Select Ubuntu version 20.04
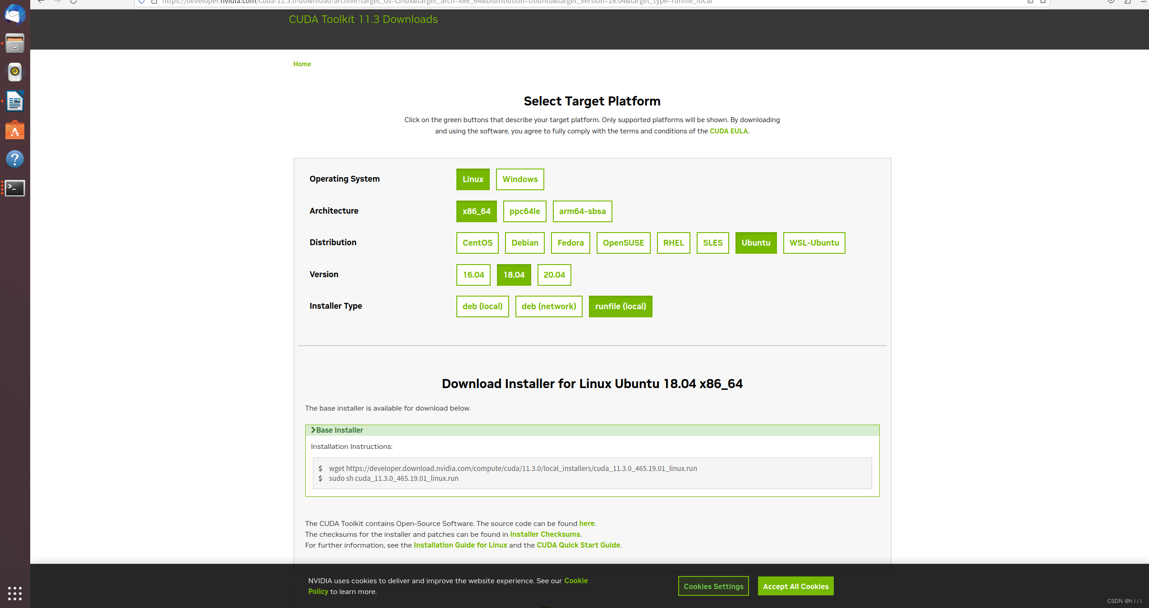 pos(554,275)
